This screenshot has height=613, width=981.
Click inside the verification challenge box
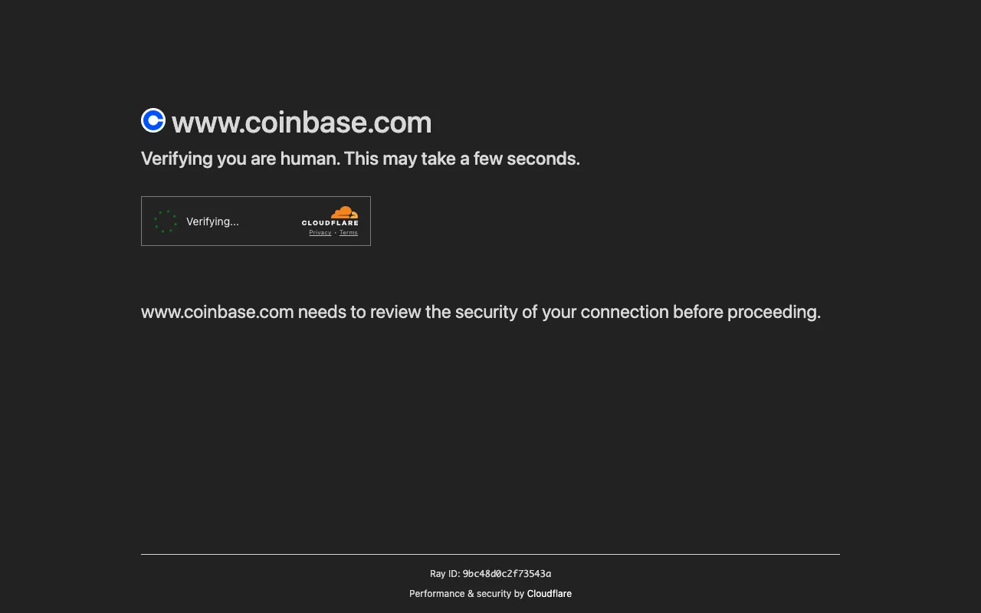[255, 221]
